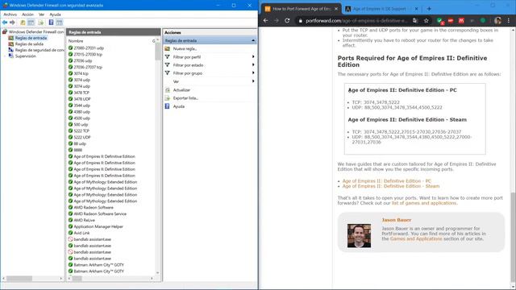The width and height of the screenshot is (516, 290).
Task: Bookmark this page with the star icon
Action: 427,20
